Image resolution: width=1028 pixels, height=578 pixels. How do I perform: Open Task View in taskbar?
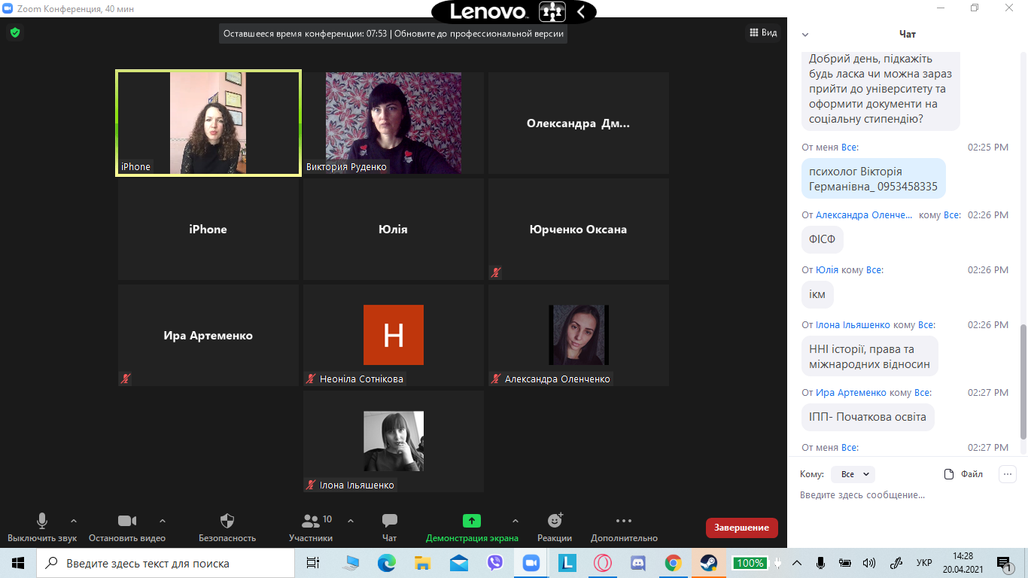(313, 563)
